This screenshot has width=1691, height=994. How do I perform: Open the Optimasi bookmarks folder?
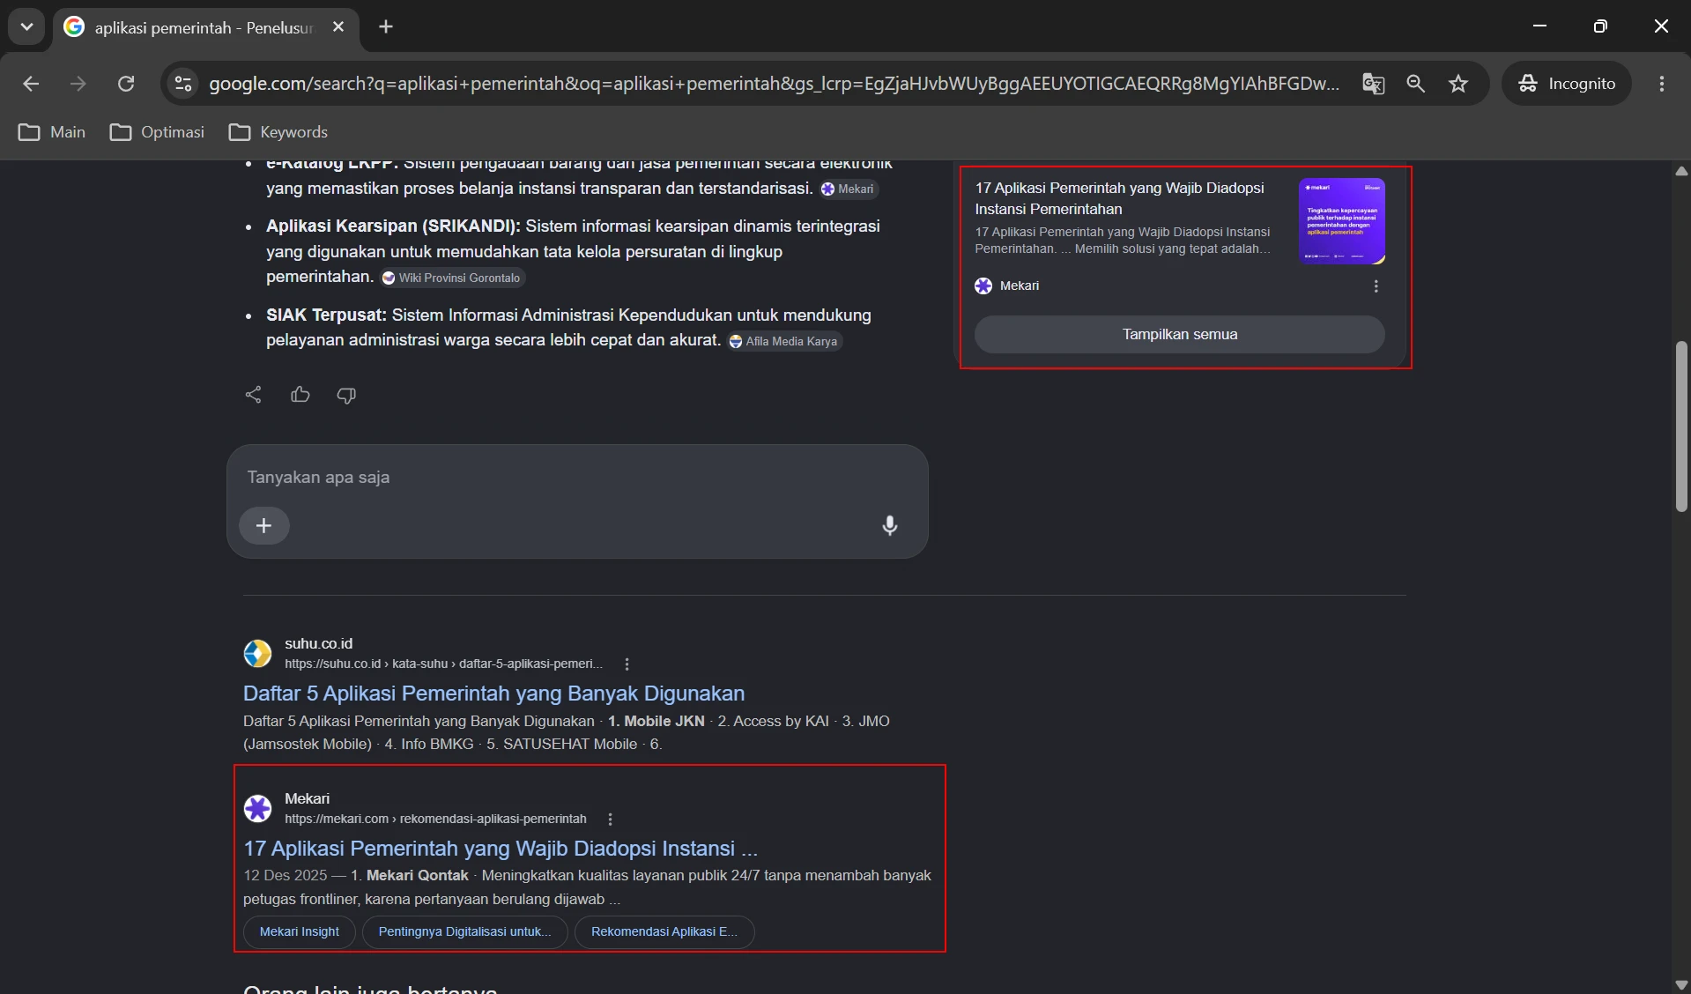157,132
